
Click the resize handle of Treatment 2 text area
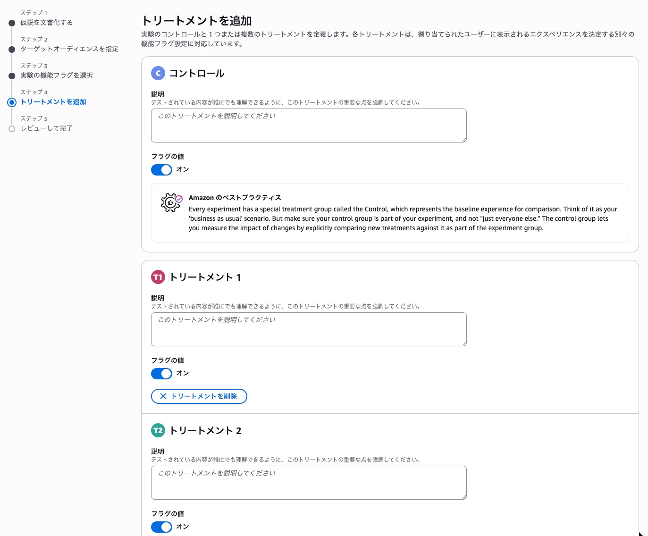tap(464, 497)
